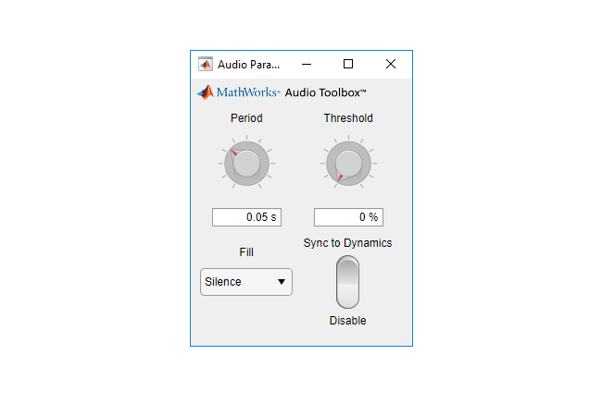This screenshot has width=602, height=416.
Task: Click the MathWorks logo icon
Action: (206, 92)
